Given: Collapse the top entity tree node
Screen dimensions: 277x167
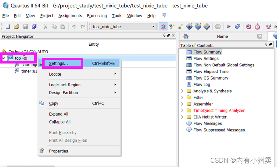Looking at the screenshot, I should click(4, 58).
